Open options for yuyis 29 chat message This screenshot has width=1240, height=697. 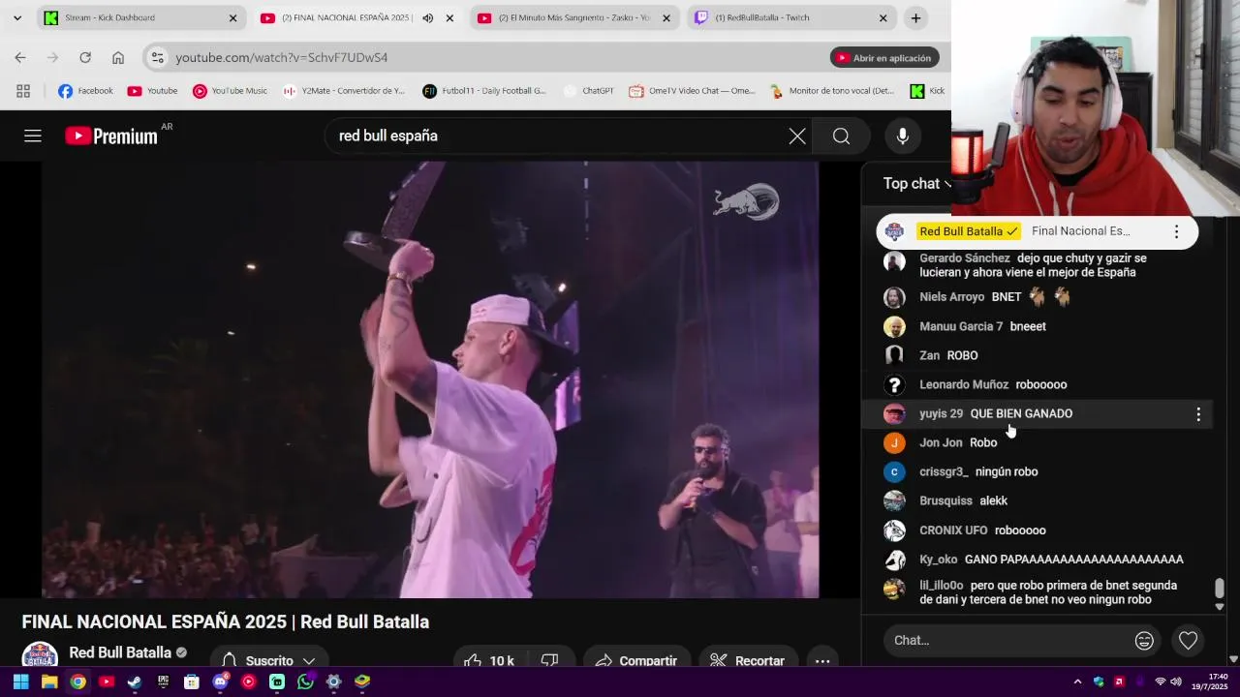1198,414
